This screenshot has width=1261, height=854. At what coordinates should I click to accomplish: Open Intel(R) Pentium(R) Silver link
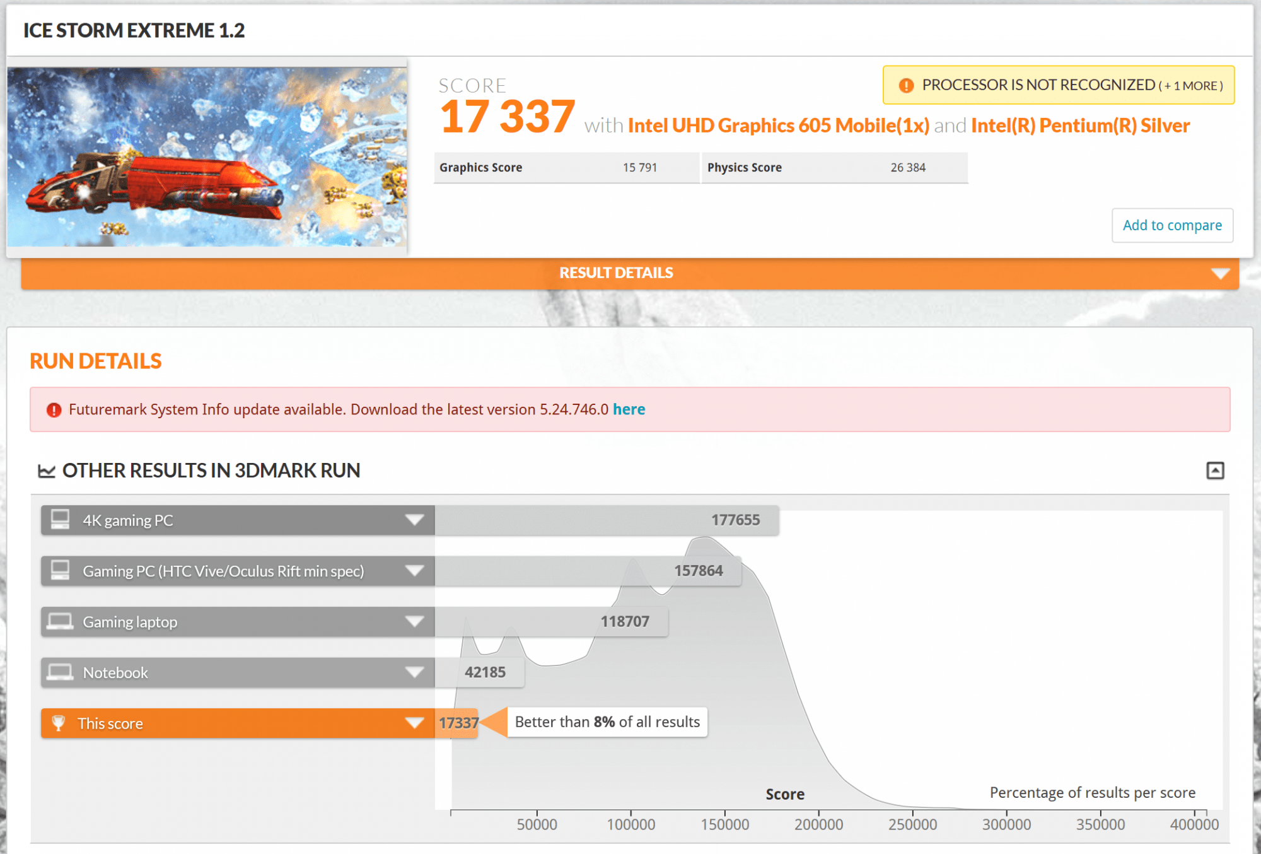[1080, 126]
